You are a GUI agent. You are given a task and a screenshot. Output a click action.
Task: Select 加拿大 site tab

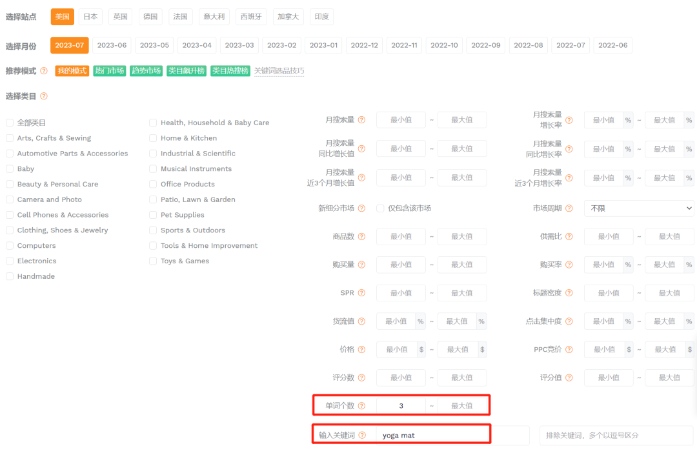(x=288, y=16)
